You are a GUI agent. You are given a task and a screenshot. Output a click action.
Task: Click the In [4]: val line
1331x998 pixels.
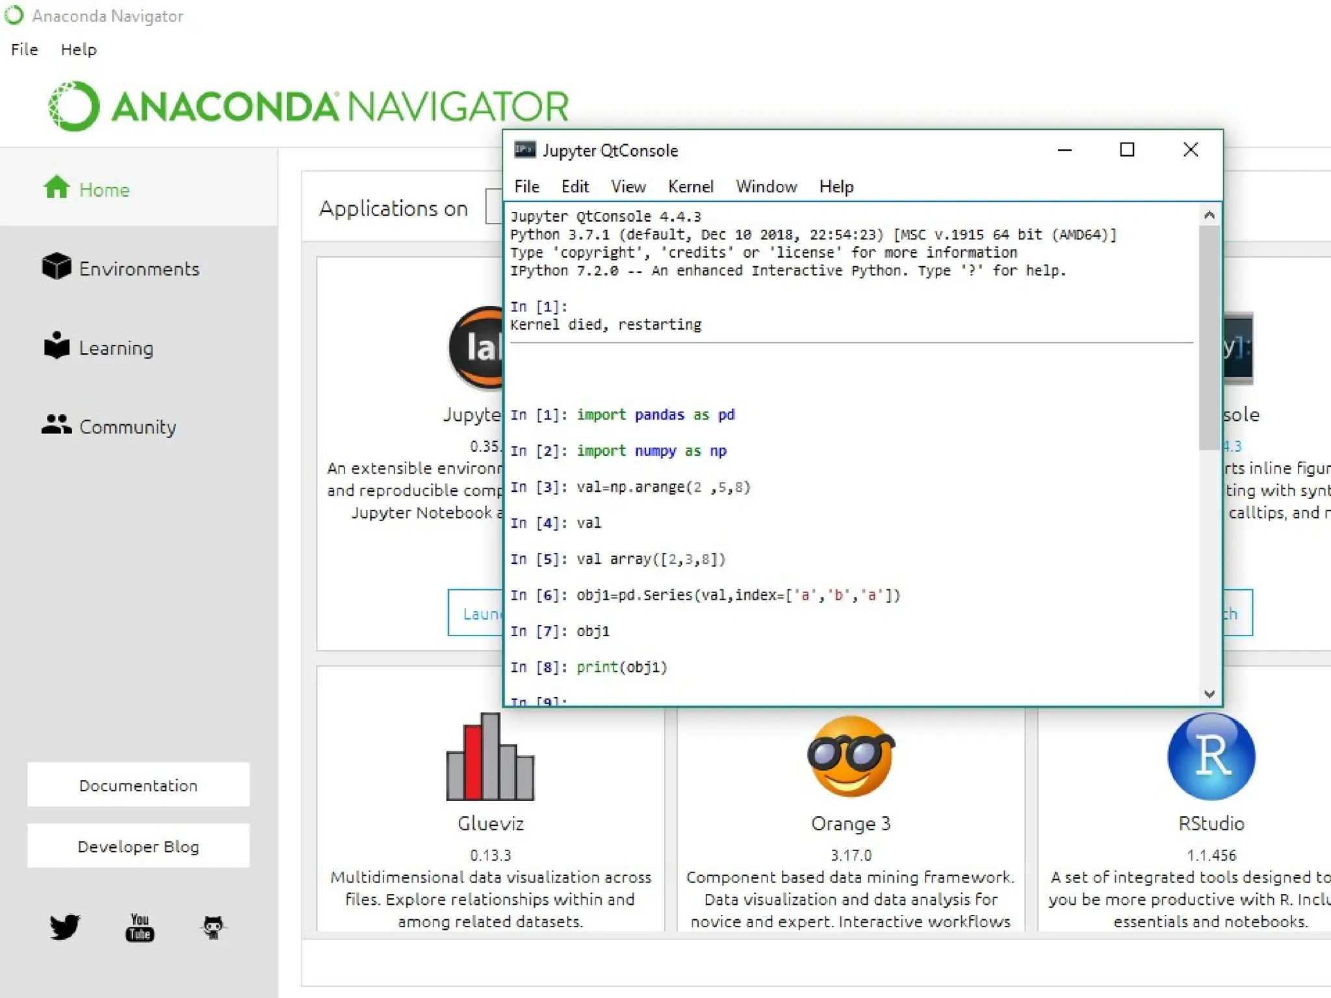[x=556, y=523]
